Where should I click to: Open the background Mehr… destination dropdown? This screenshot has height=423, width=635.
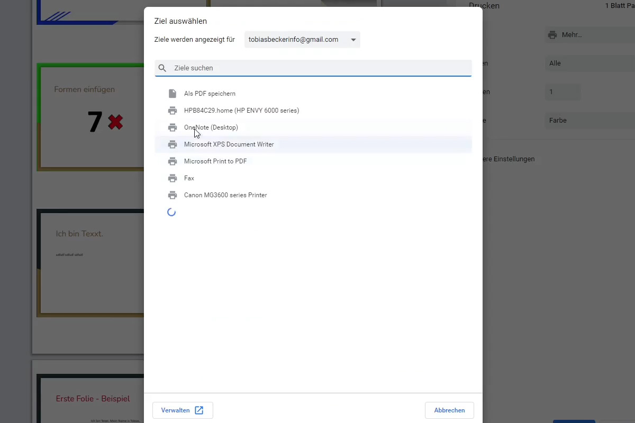click(x=590, y=35)
